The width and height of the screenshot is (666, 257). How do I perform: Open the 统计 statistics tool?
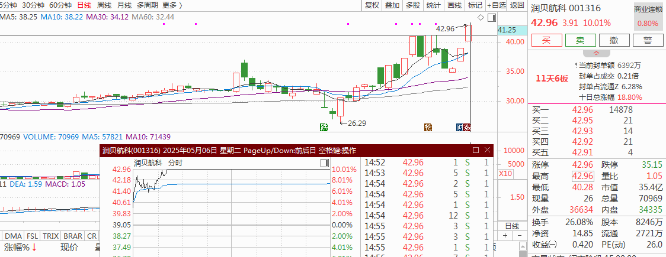[x=433, y=5]
